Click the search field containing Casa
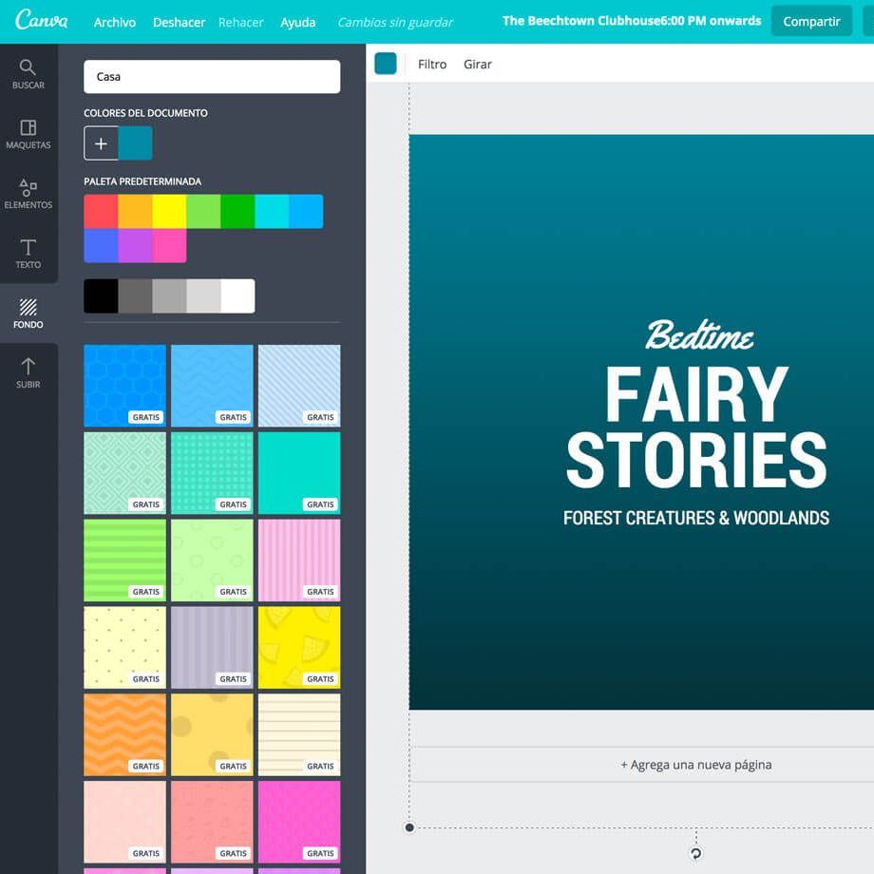The height and width of the screenshot is (874, 874). pyautogui.click(x=211, y=76)
